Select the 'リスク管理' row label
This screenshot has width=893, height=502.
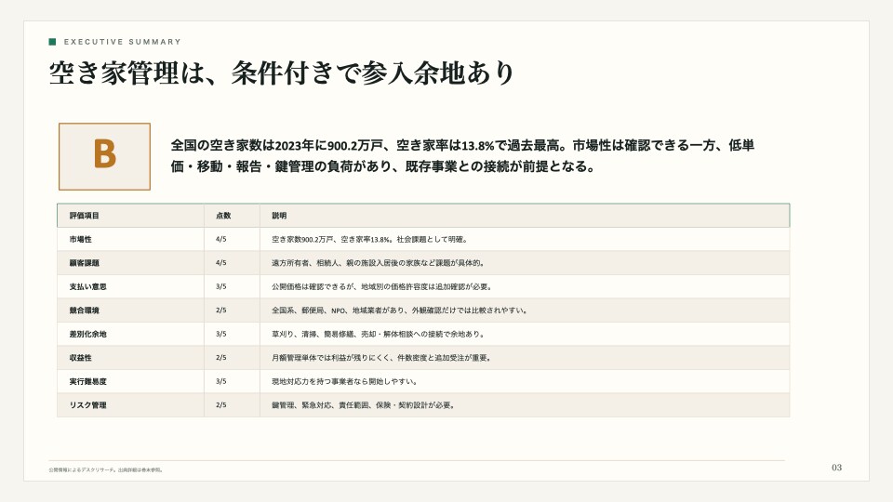coord(87,405)
